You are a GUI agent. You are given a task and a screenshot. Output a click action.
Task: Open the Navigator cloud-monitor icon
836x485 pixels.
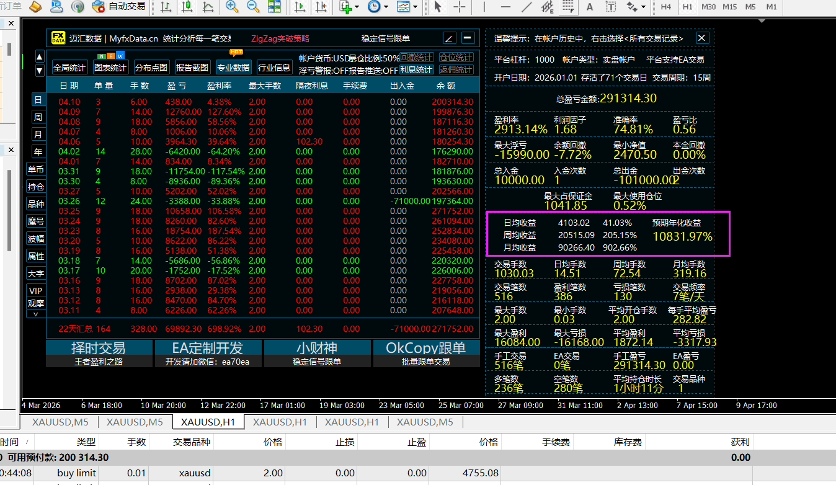tap(56, 7)
